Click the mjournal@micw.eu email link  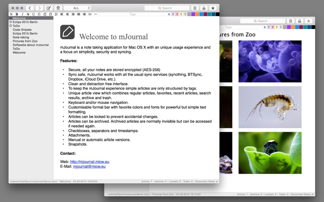point(89,166)
